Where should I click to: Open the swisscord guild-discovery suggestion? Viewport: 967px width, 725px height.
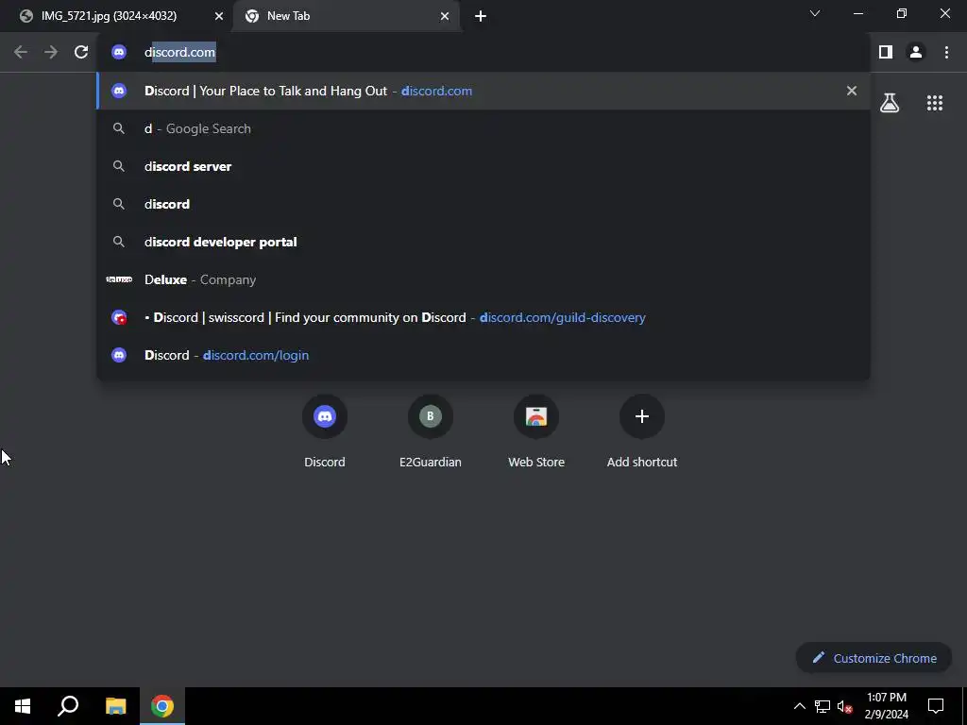point(483,317)
